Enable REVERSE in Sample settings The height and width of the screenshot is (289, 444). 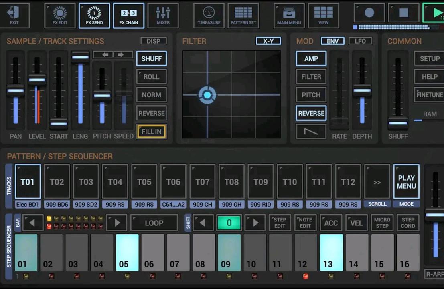click(151, 113)
